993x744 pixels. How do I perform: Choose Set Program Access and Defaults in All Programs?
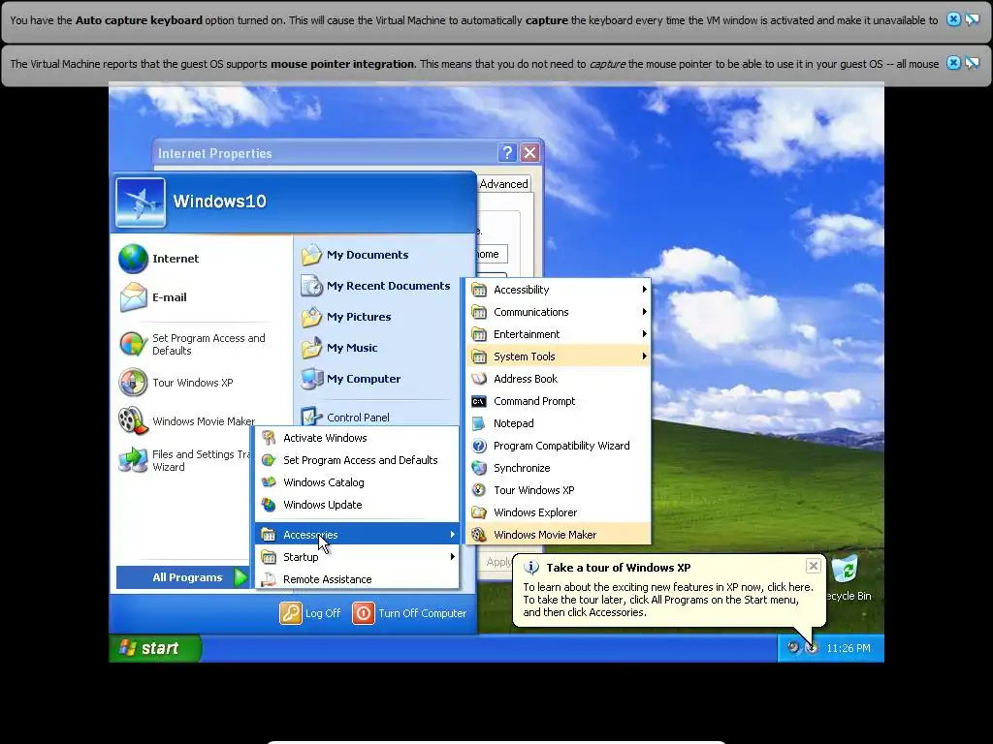click(357, 460)
